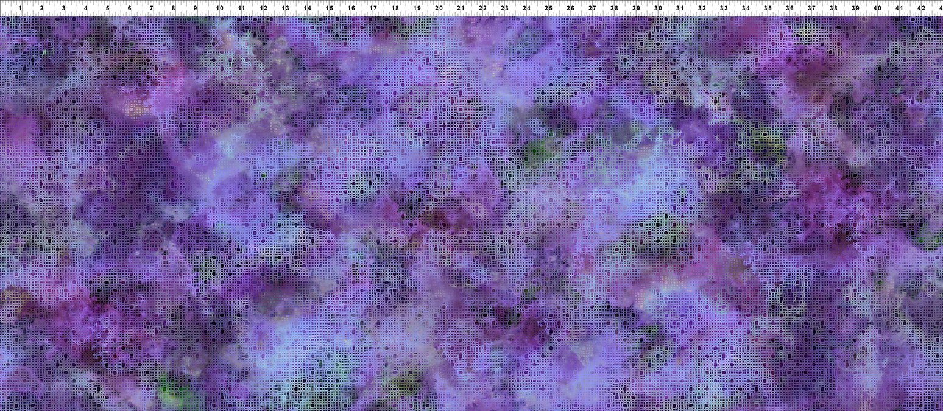Click the 30 inch ruler mark
The image size is (943, 411).
click(658, 9)
